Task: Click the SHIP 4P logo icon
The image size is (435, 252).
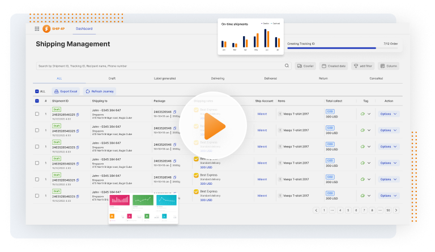Action: click(46, 29)
